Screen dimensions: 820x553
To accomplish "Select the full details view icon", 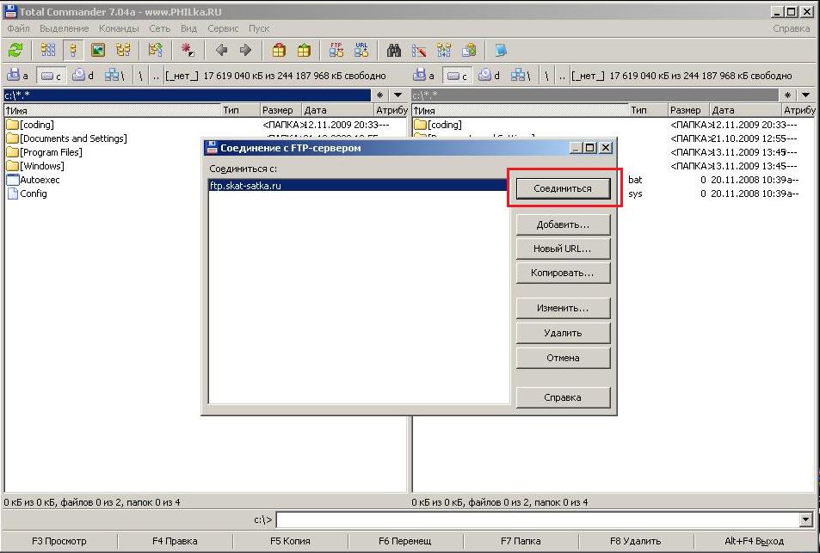I will 73,50.
